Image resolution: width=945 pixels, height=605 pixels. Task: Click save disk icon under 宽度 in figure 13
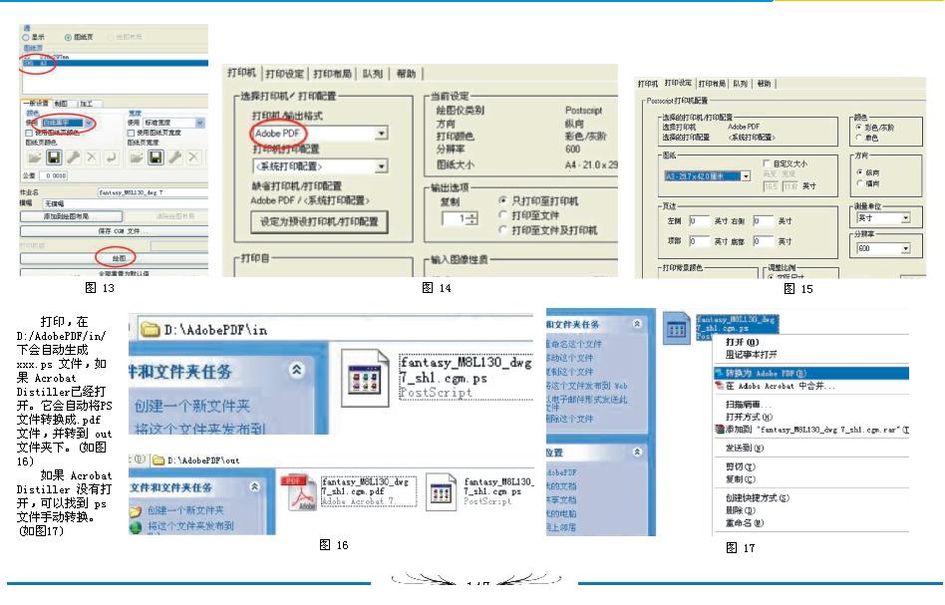156,157
